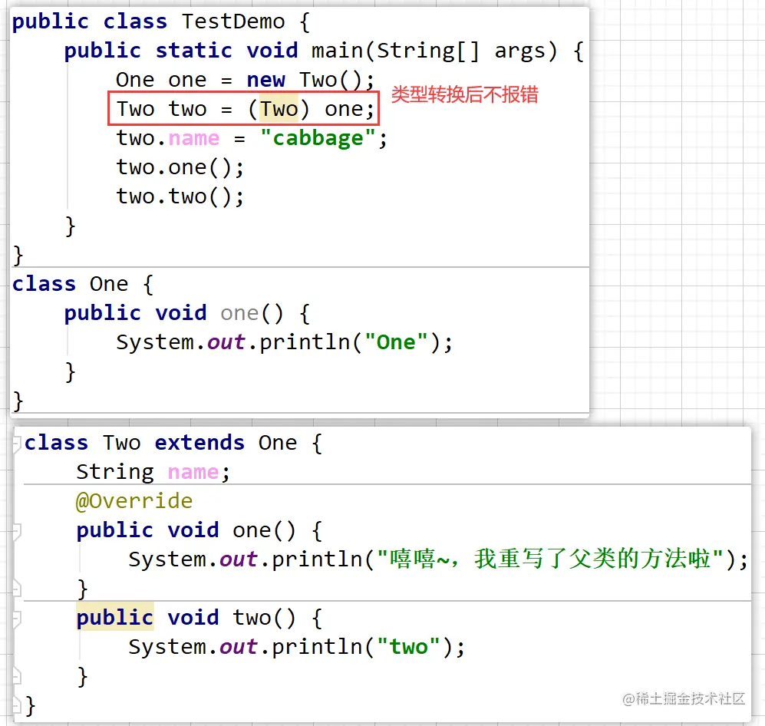Place cursor on 'main(String[] args)' signature
Screen dimensions: 765x726
pos(434,51)
